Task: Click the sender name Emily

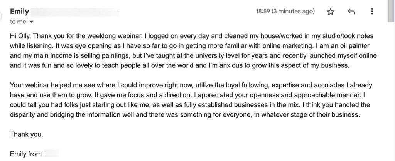Action: (x=19, y=12)
